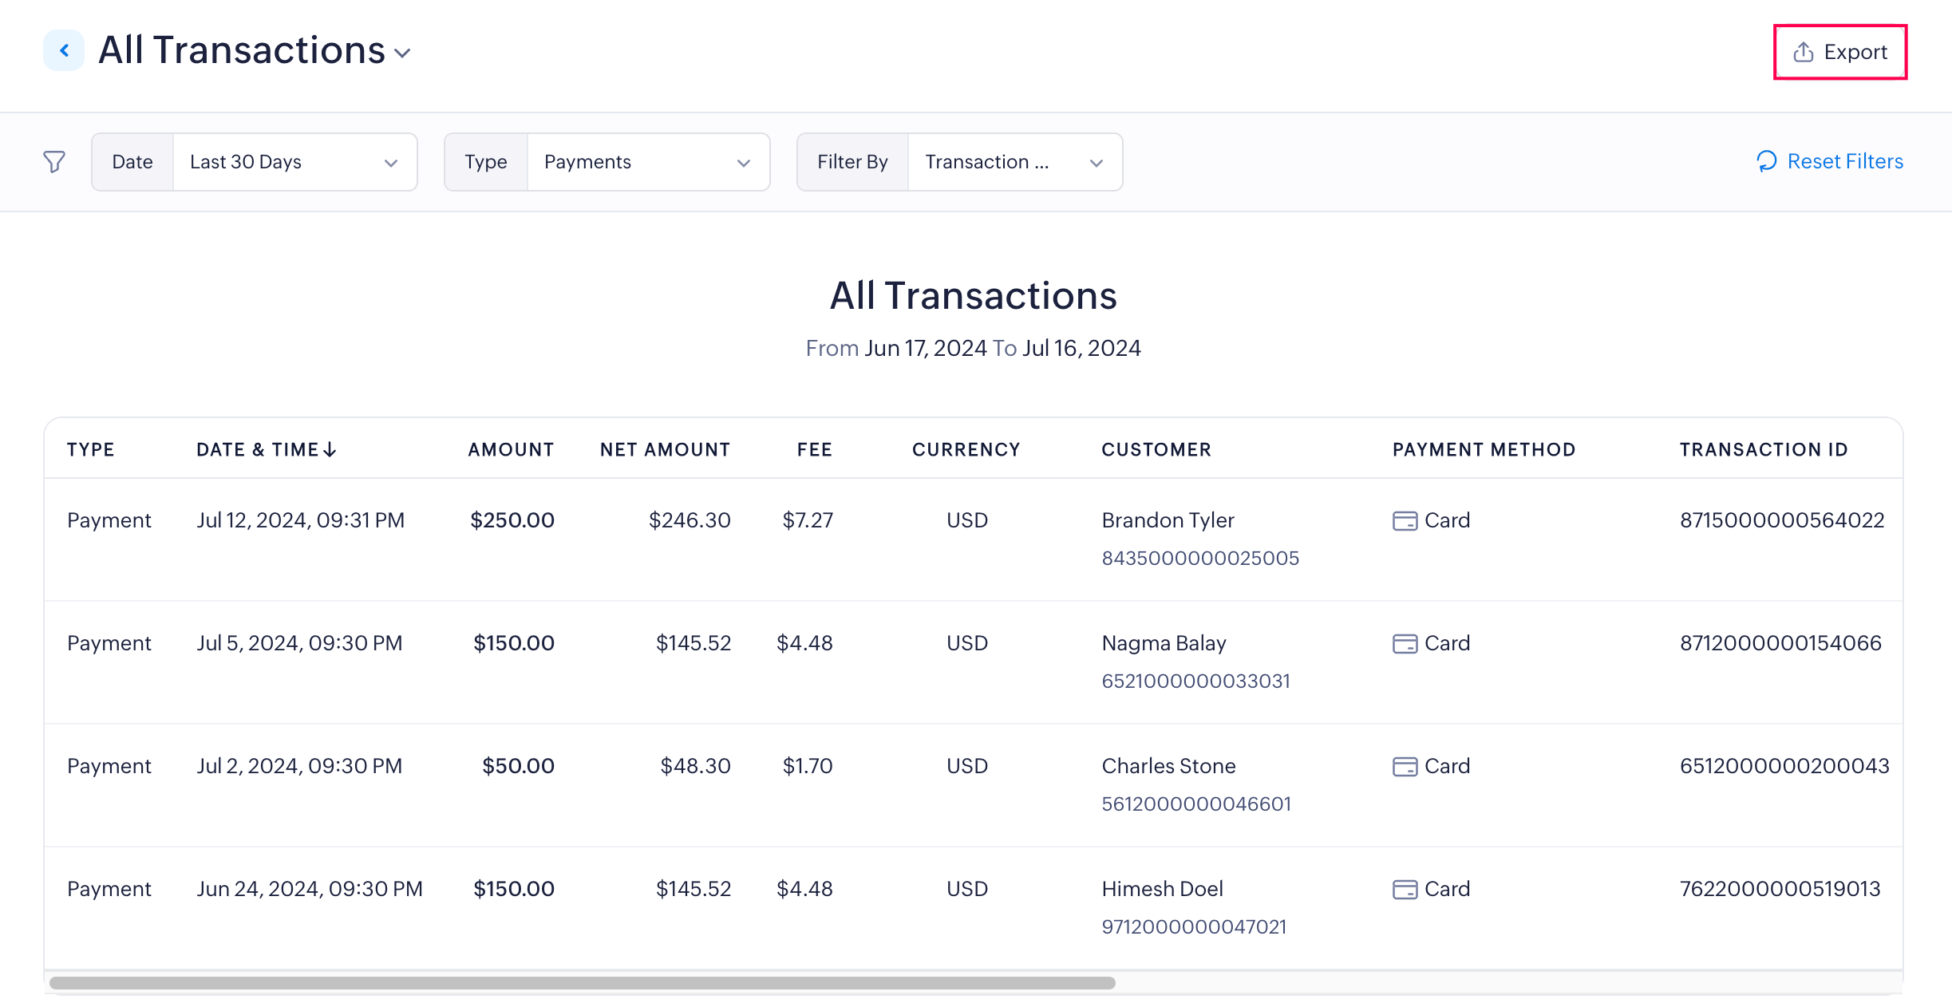The image size is (1952, 1007).
Task: Expand the All Transactions title chevron
Action: (x=403, y=53)
